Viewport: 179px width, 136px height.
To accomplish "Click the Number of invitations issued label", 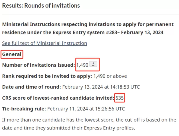I will [x=39, y=65].
